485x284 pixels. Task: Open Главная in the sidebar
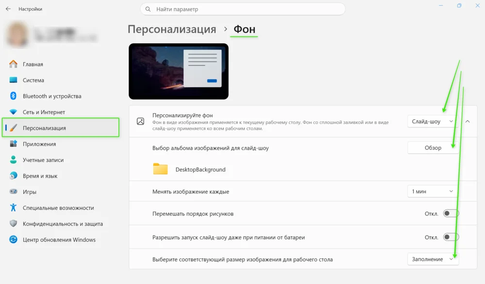click(61, 64)
